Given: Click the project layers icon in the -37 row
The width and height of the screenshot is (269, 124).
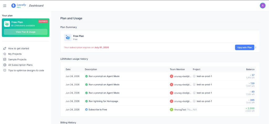Looking at the screenshot, I should [x=194, y=76].
